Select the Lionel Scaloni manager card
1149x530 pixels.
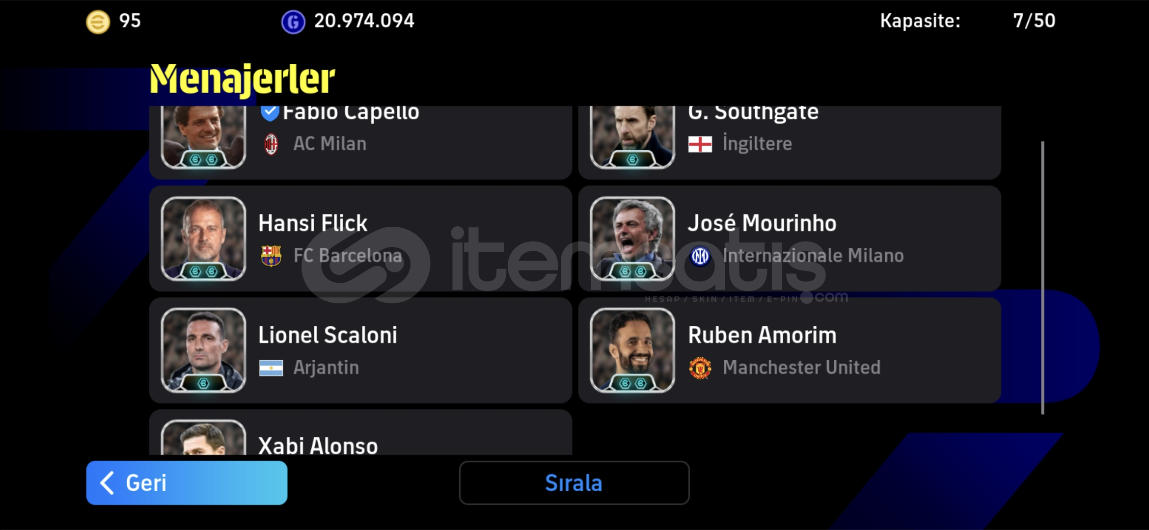360,350
